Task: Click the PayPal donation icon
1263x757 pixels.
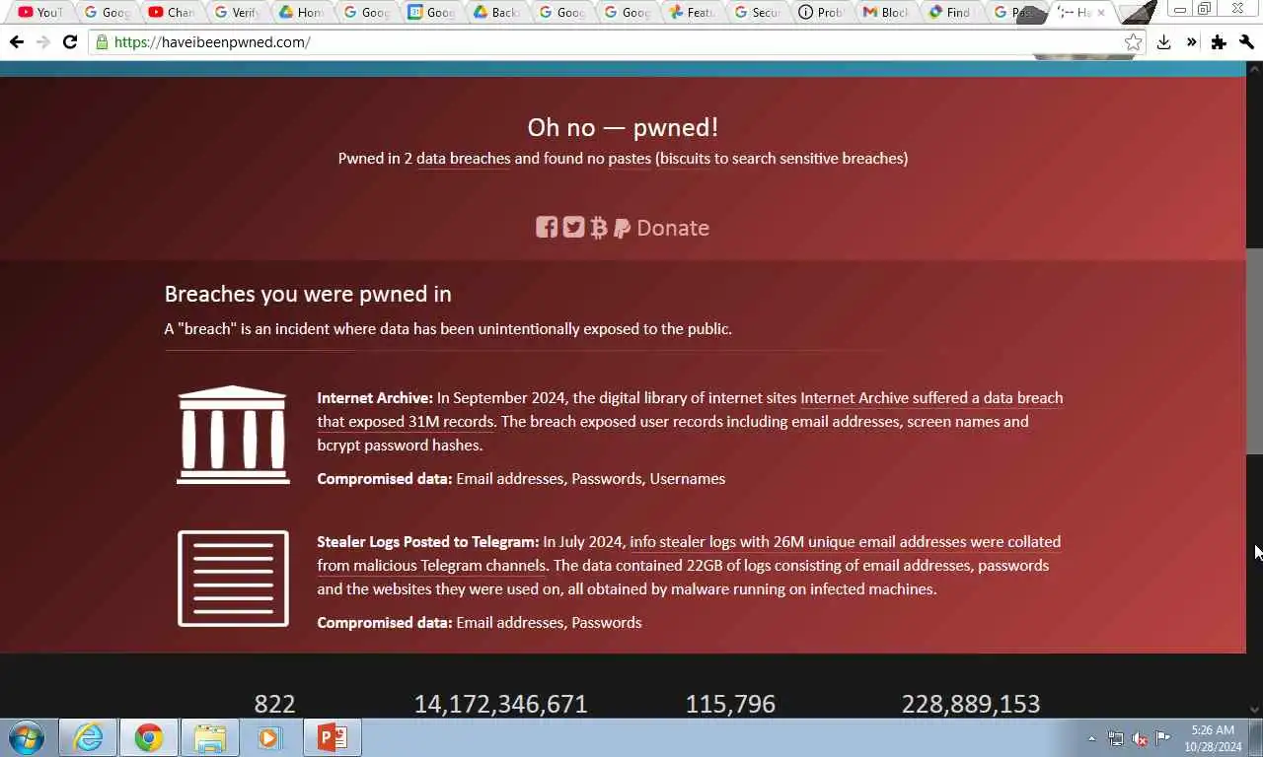Action: pyautogui.click(x=622, y=229)
